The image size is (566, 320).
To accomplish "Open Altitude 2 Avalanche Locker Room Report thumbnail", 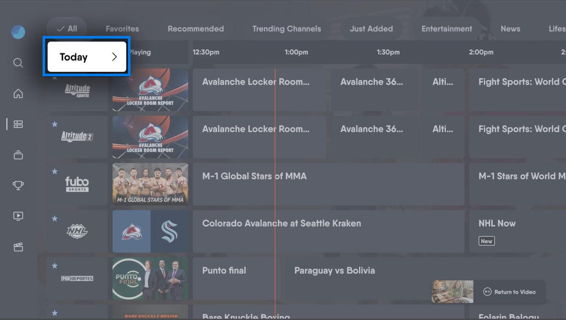I will [x=150, y=137].
